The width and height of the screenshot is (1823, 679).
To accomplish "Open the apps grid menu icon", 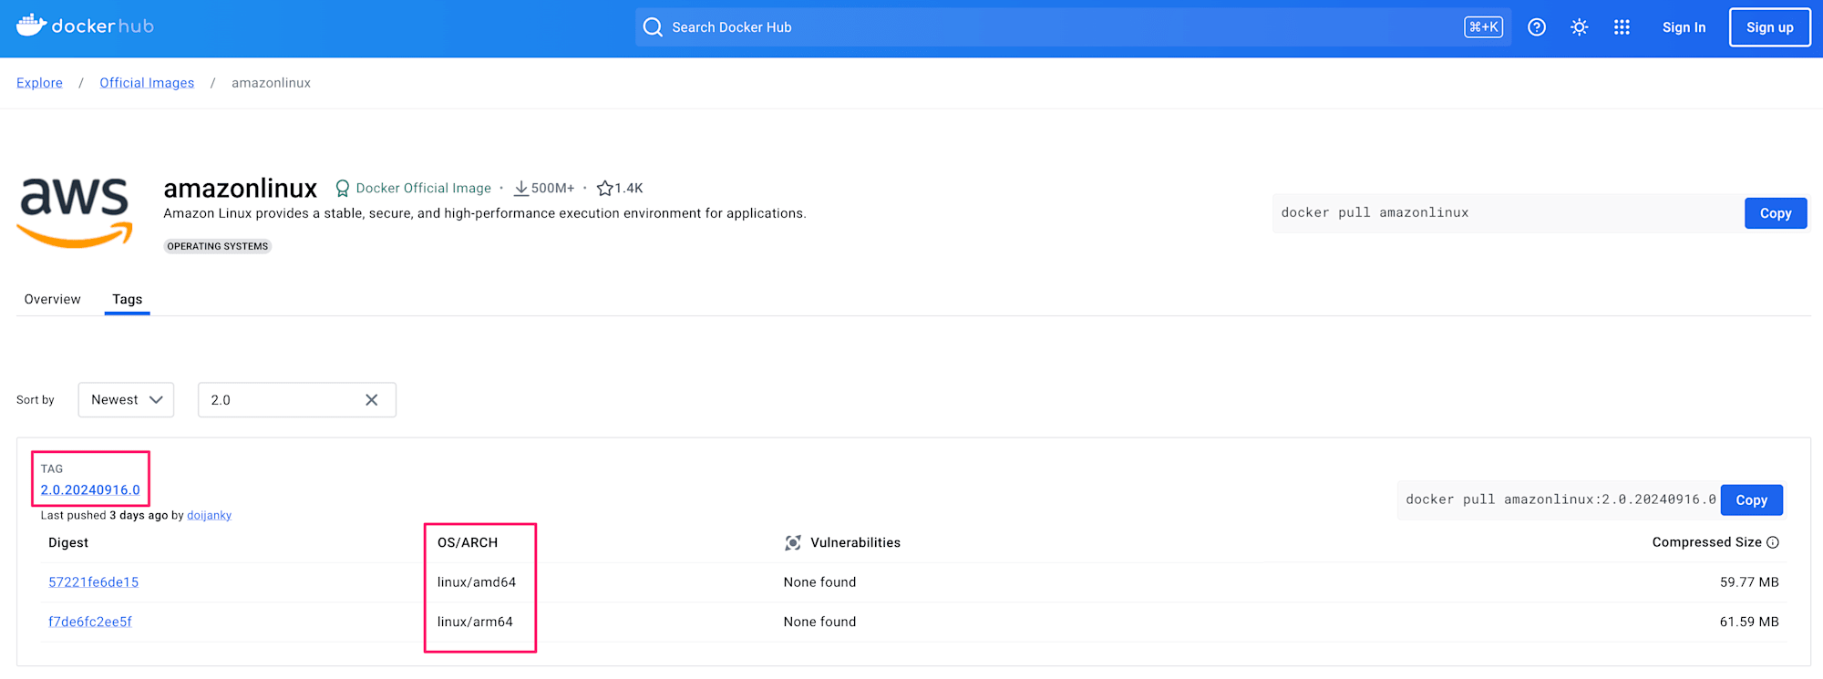I will (x=1622, y=27).
